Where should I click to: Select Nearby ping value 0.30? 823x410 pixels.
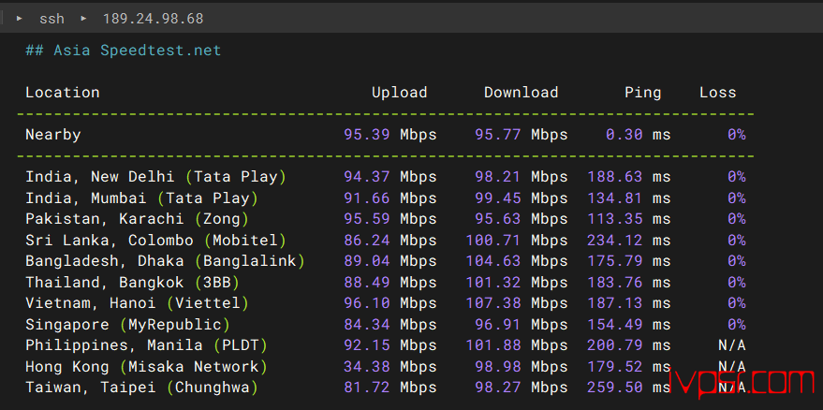click(x=625, y=135)
